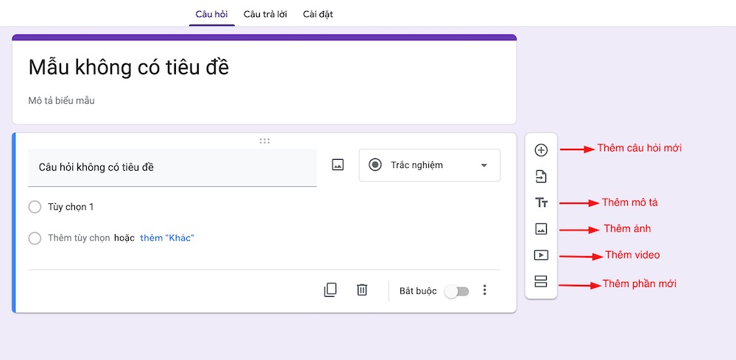Screen dimensions: 736x360
Task: Open the three-dot more options menu
Action: click(484, 290)
